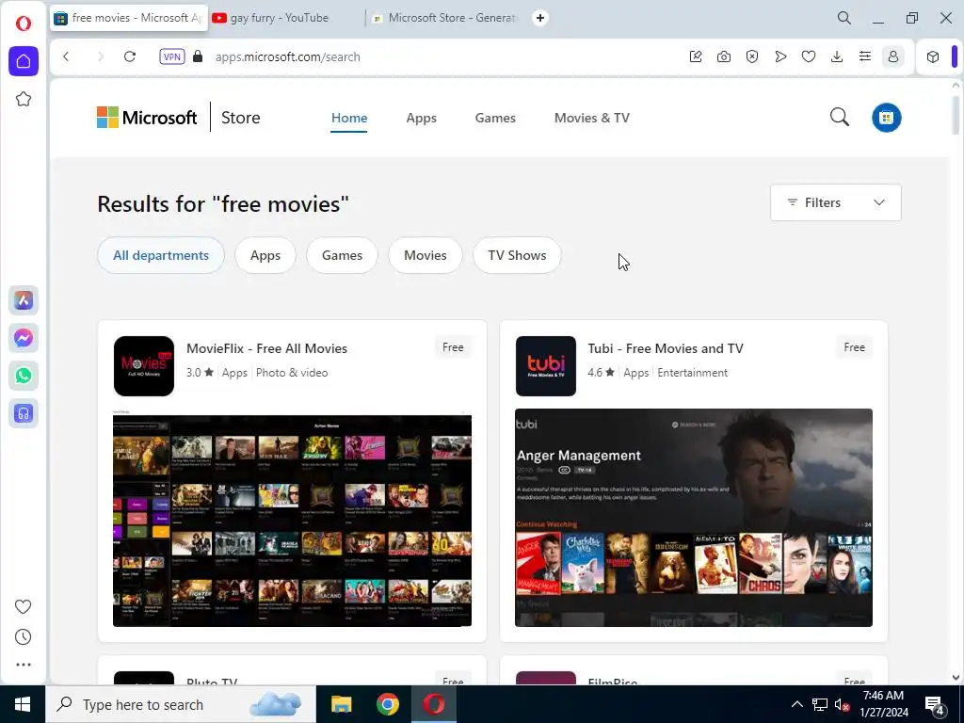Screen dimensions: 964x723
Task: Click the taskbar 'Type here to search' box
Action: [181, 704]
